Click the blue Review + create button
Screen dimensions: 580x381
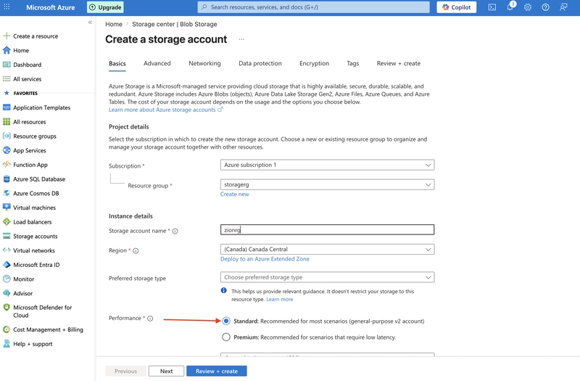click(x=217, y=371)
